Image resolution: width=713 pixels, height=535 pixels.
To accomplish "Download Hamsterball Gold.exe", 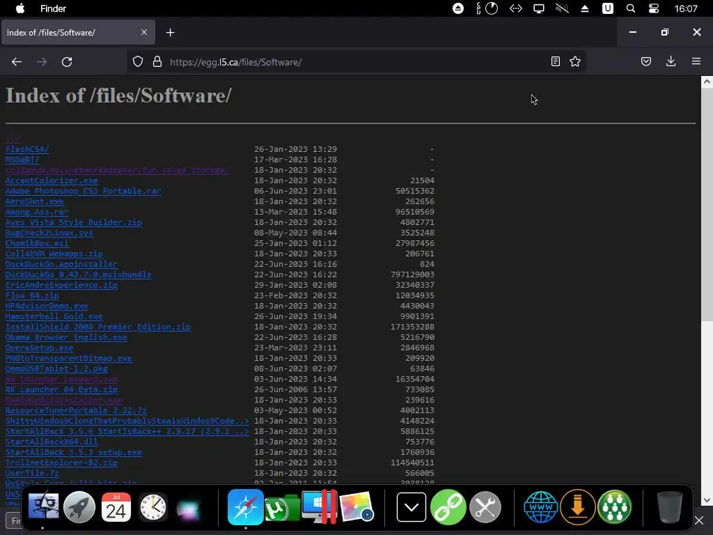I will [x=54, y=317].
